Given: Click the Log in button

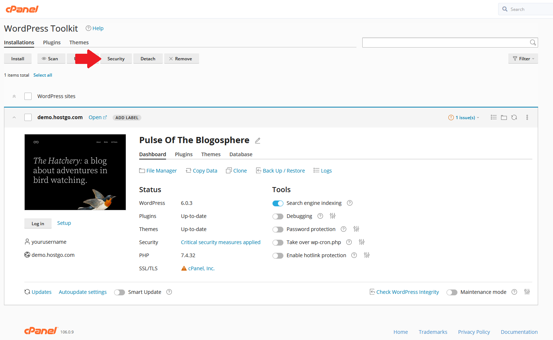Looking at the screenshot, I should (x=38, y=224).
